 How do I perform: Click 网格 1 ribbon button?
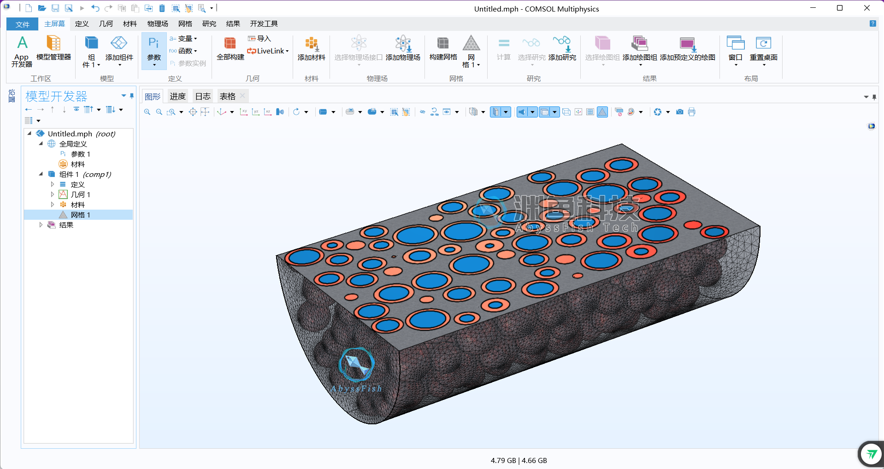[x=471, y=52]
